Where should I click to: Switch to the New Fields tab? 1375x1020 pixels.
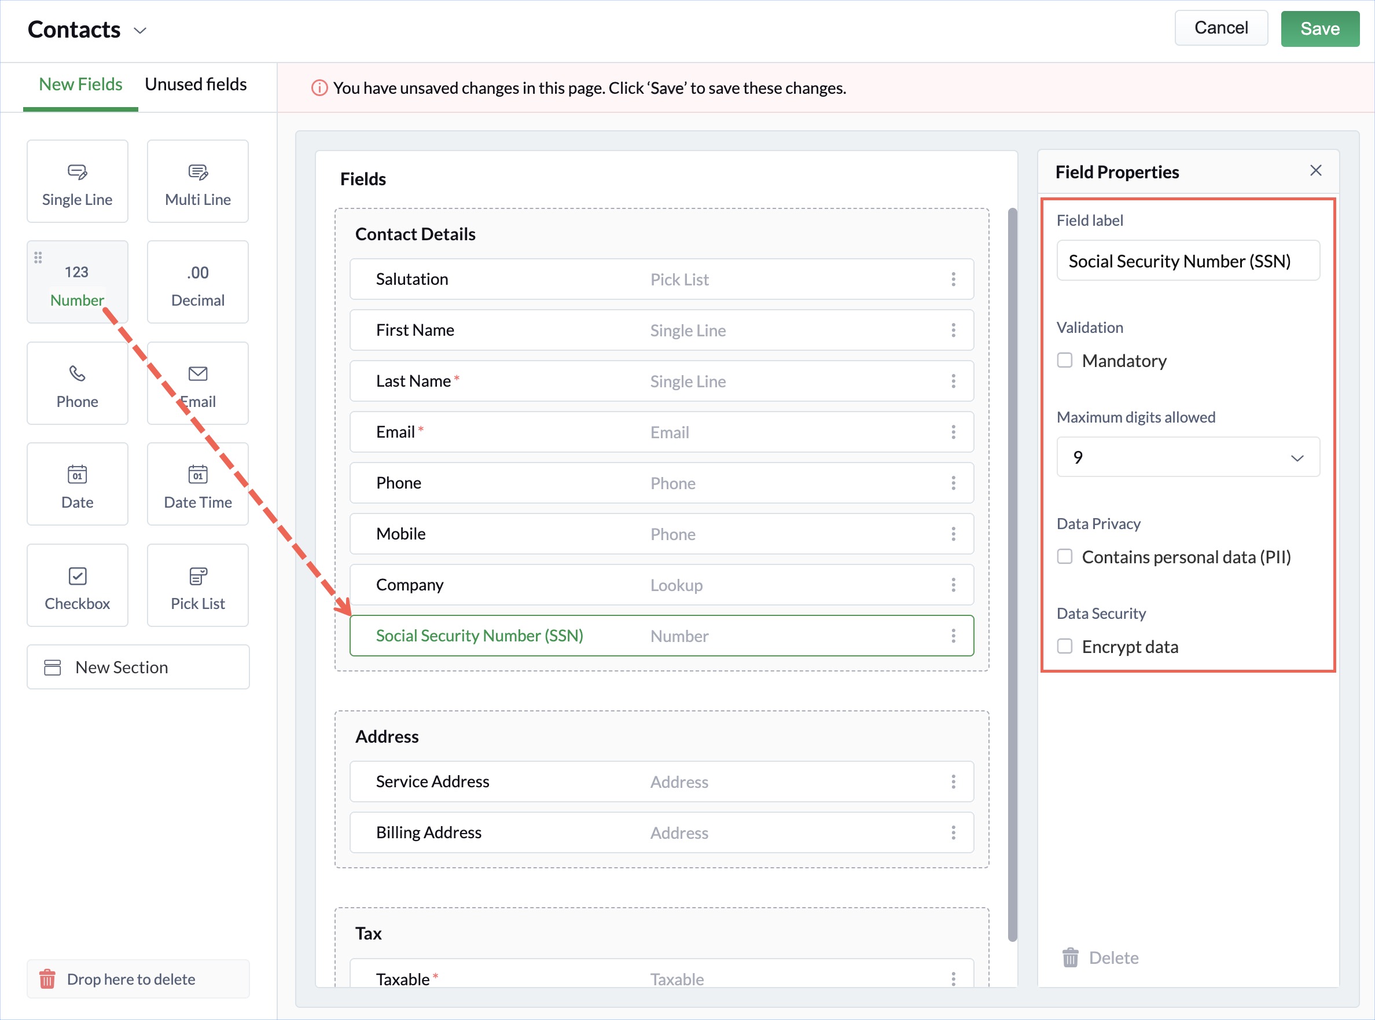click(80, 85)
